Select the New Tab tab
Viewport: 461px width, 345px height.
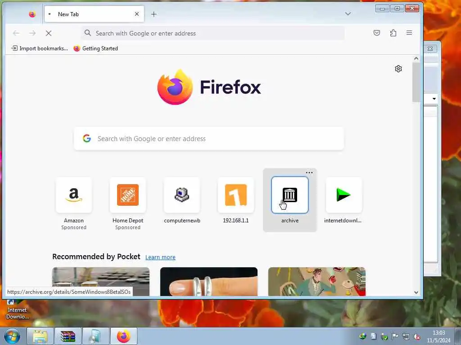coord(94,14)
